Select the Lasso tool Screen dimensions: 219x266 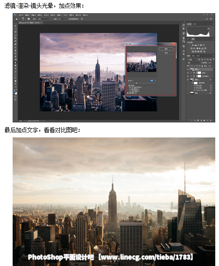click(15, 32)
